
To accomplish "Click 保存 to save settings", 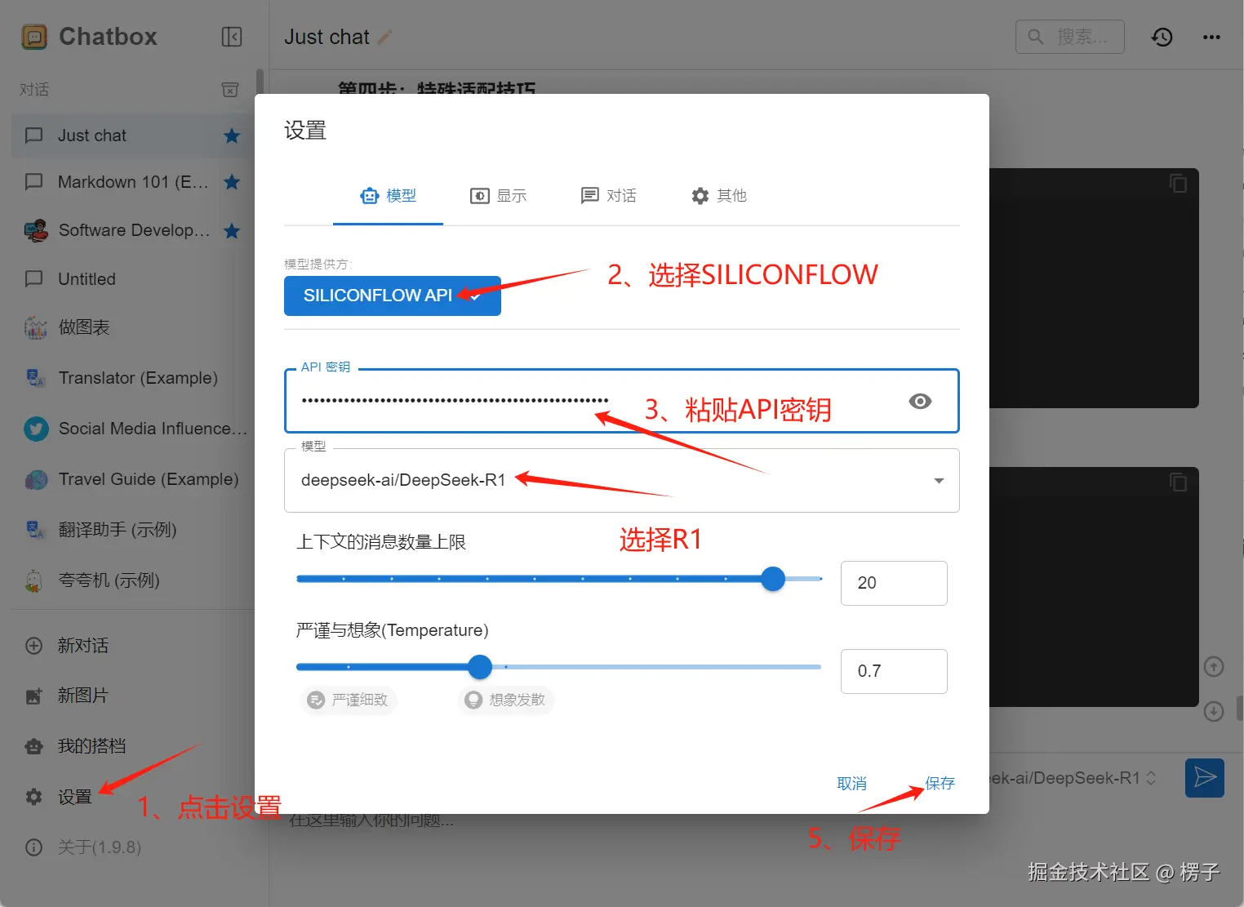I will coord(940,784).
